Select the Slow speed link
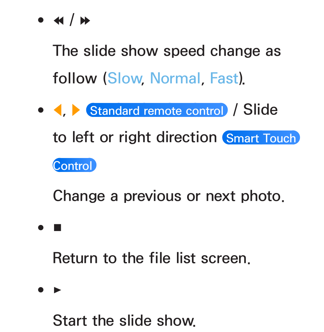This screenshot has width=324, height=332. (125, 78)
